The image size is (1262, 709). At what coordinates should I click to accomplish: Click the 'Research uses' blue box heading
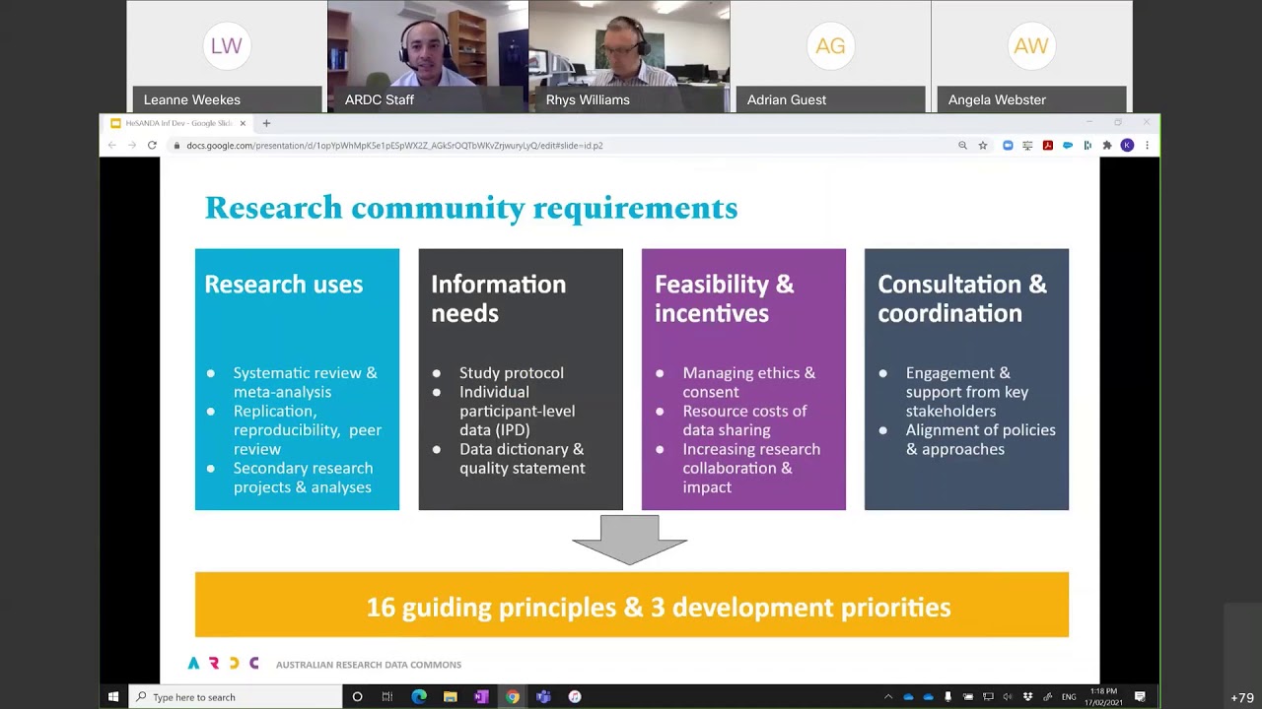click(x=284, y=285)
